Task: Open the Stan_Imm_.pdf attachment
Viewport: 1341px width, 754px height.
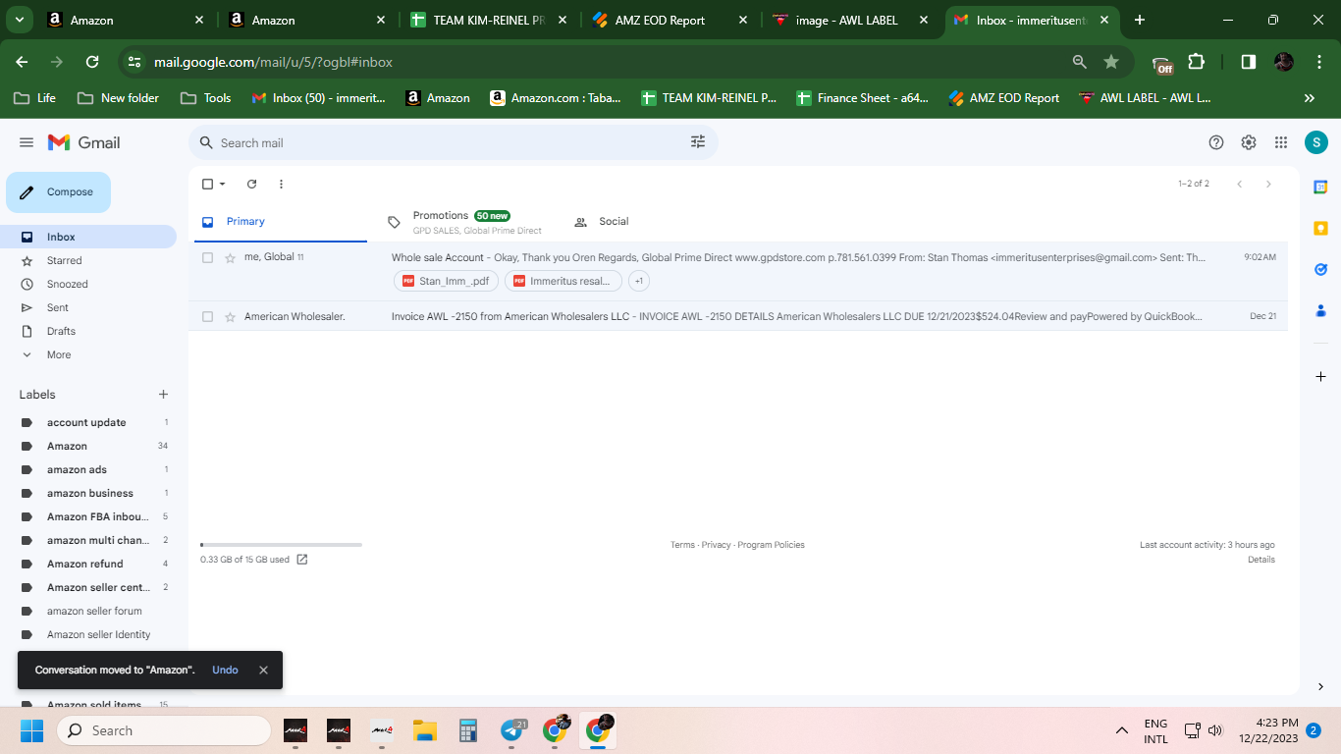Action: point(446,281)
